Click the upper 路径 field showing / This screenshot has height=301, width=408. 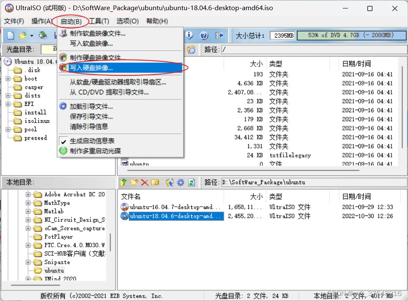pyautogui.click(x=314, y=50)
